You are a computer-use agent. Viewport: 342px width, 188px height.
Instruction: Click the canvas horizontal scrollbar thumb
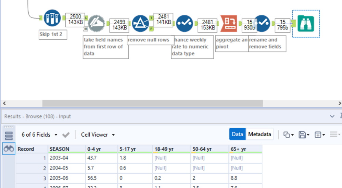coord(152,103)
